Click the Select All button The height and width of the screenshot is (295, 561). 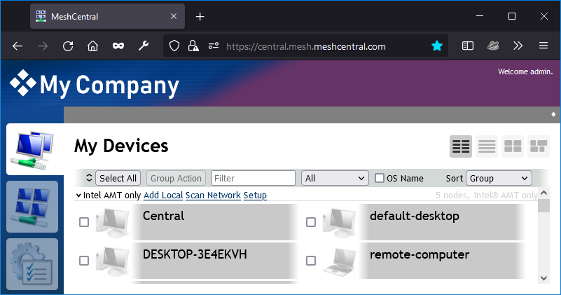118,178
